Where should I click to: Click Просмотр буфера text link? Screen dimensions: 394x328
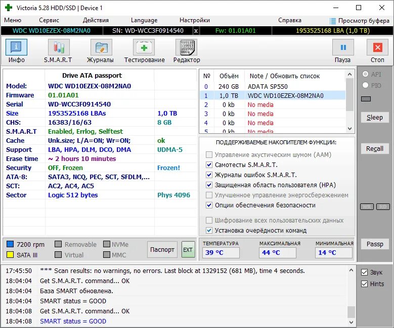coord(364,21)
